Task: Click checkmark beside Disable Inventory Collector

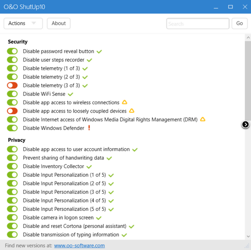Action: tap(89, 167)
